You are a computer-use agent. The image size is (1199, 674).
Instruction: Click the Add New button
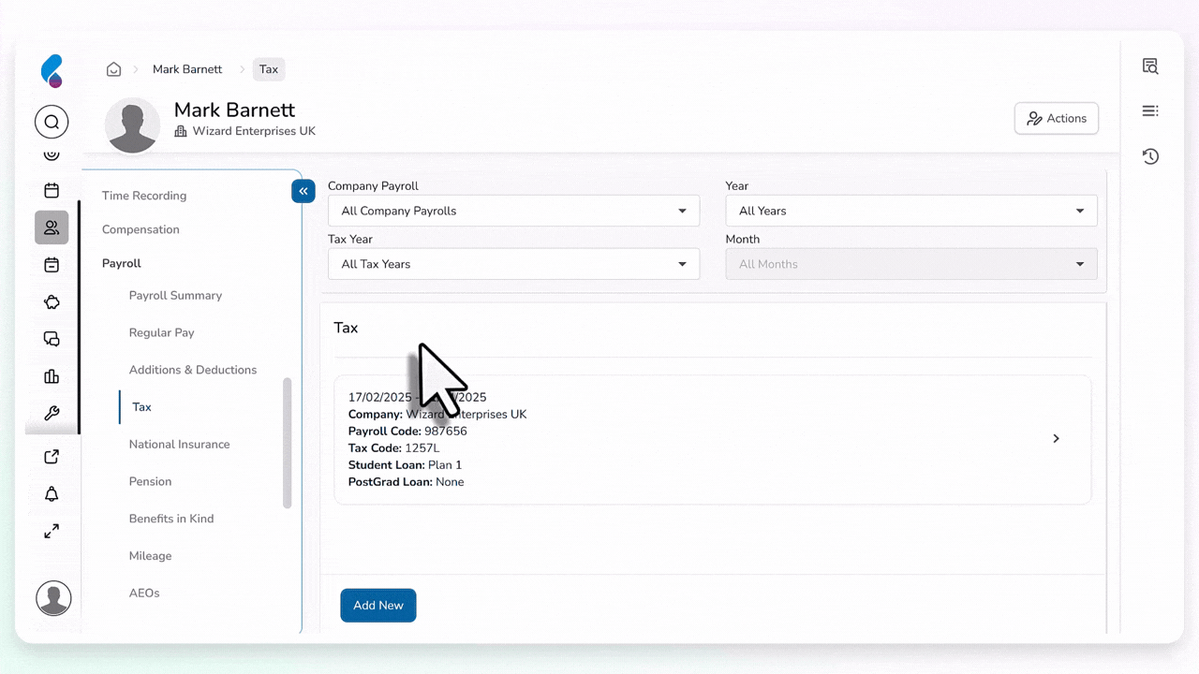[378, 606]
